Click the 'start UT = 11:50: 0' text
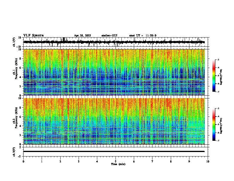 (x=143, y=35)
